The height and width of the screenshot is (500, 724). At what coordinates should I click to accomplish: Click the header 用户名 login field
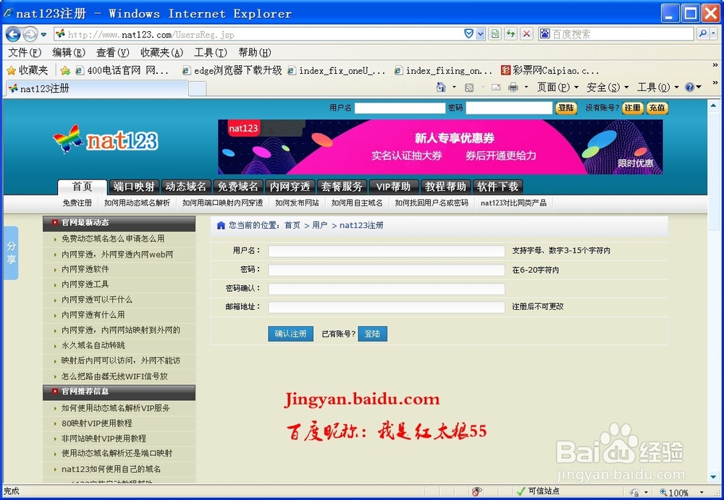coord(400,108)
